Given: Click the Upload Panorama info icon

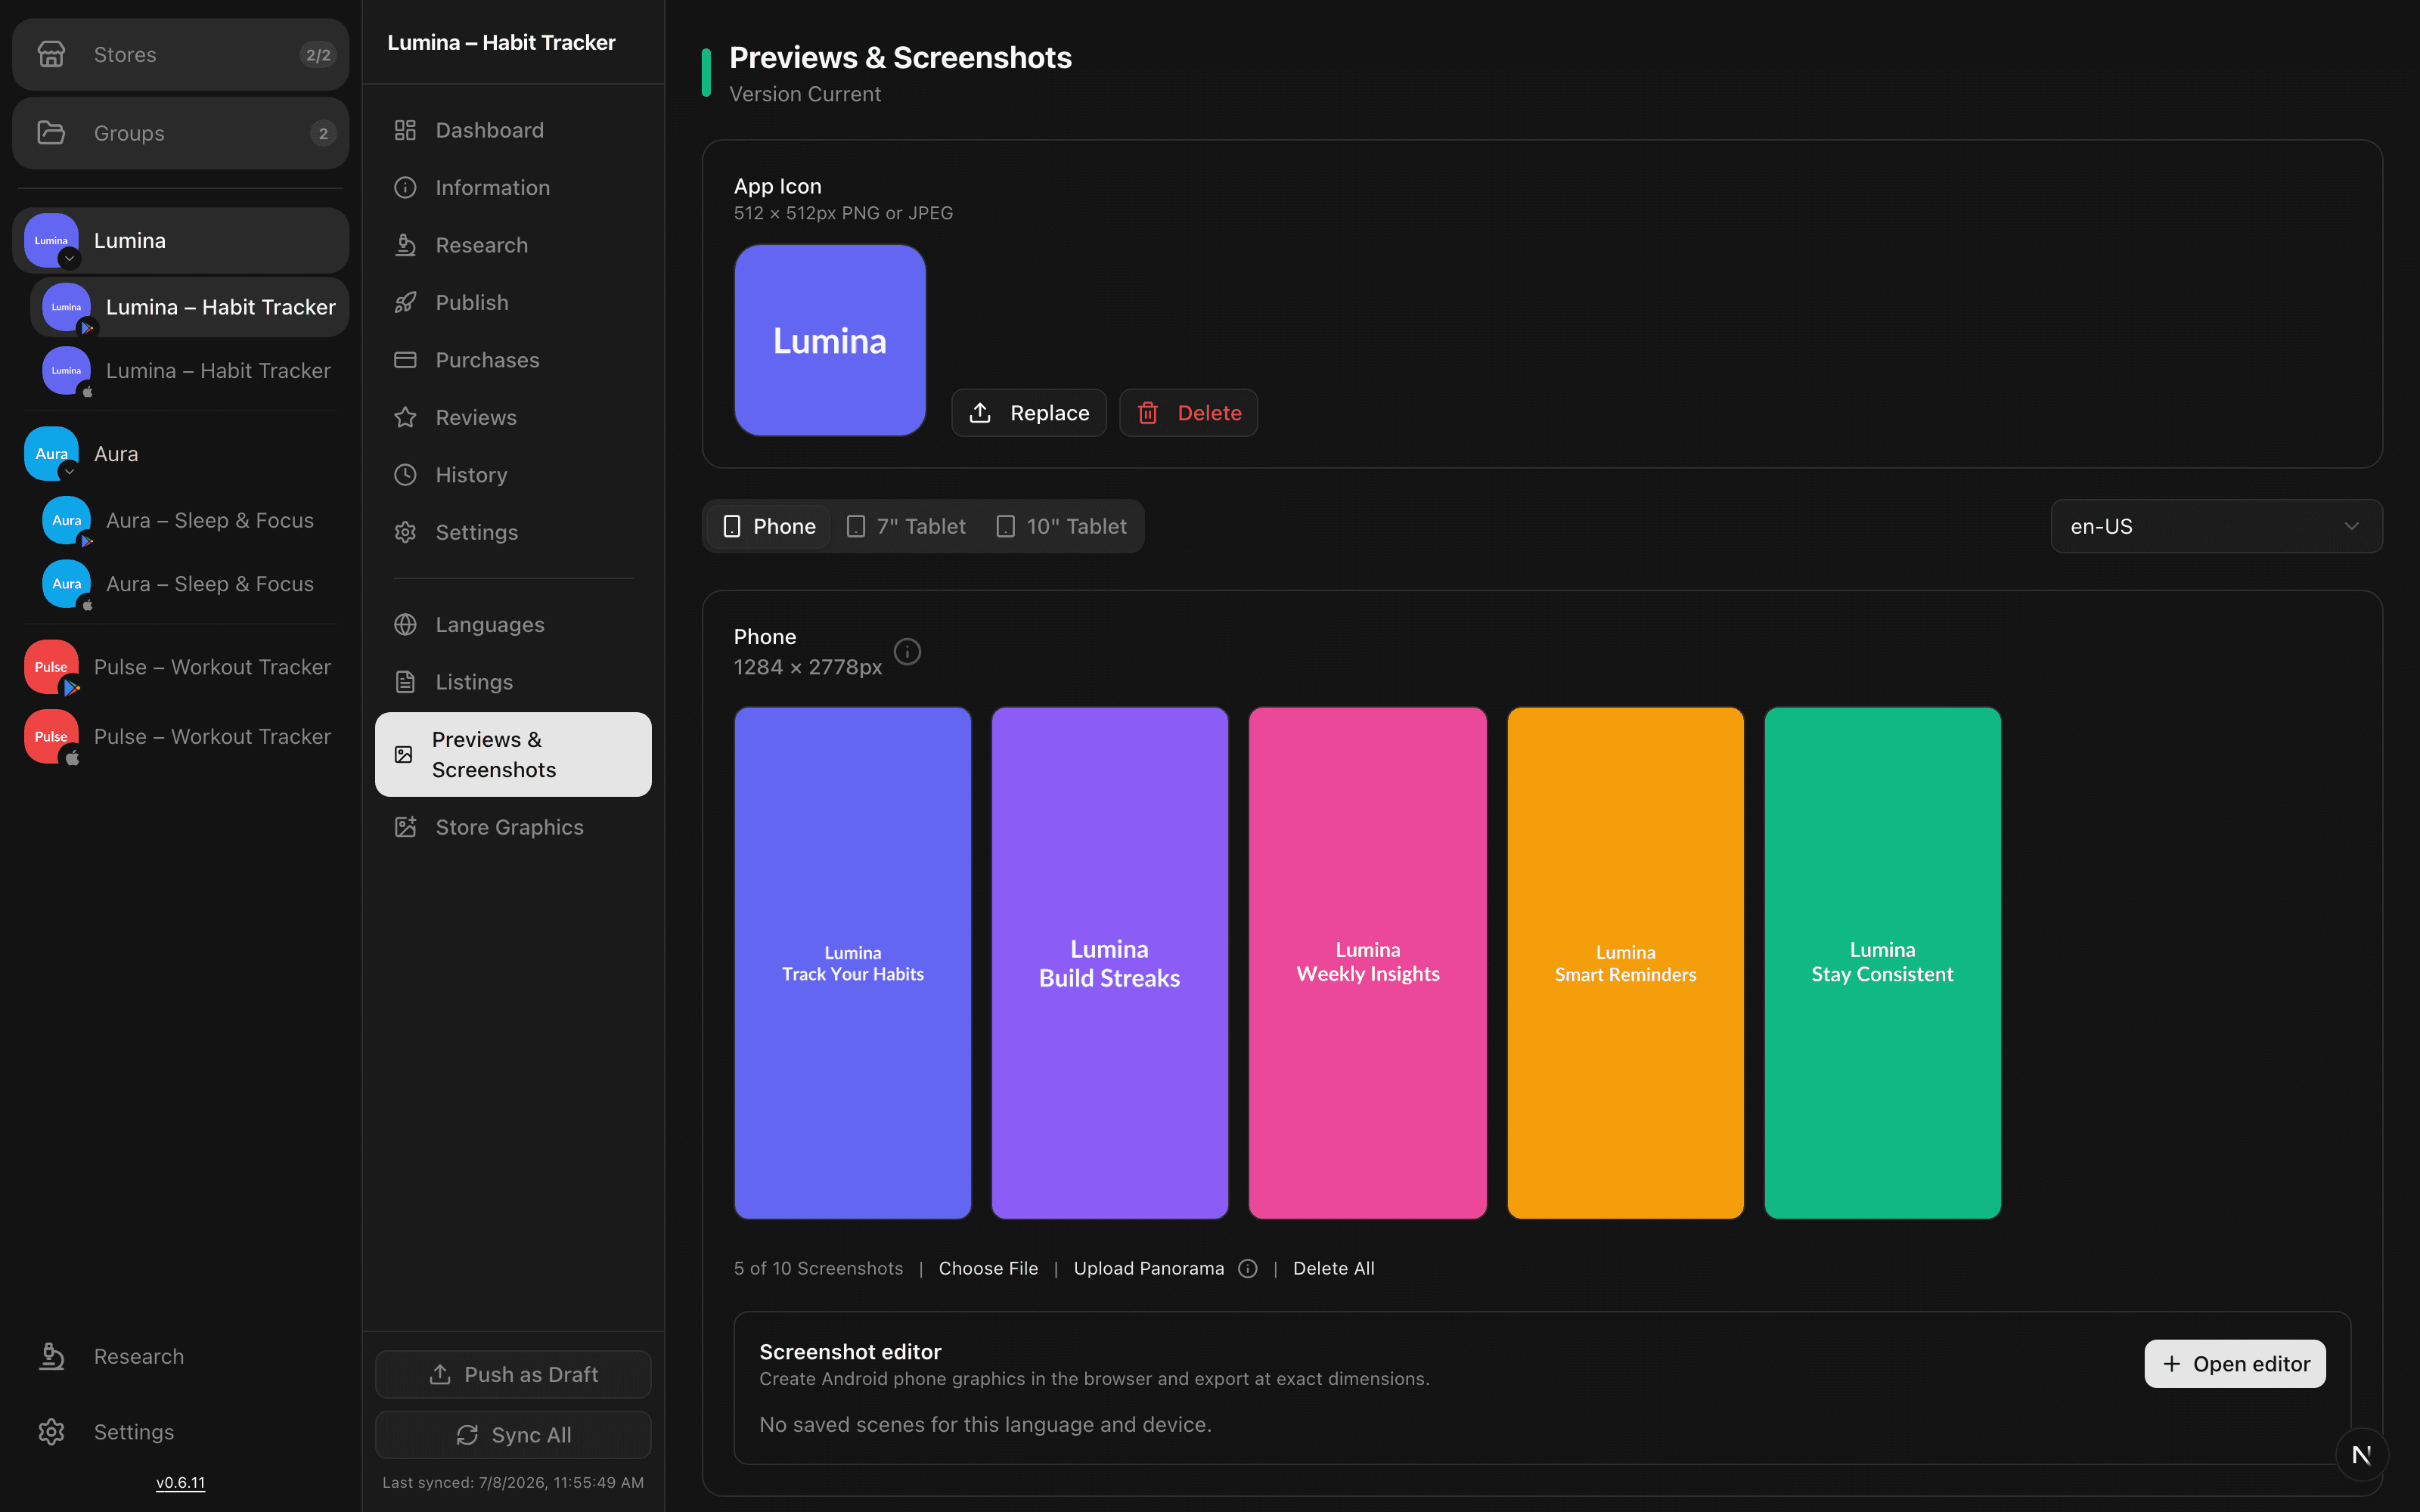Looking at the screenshot, I should [x=1248, y=1268].
